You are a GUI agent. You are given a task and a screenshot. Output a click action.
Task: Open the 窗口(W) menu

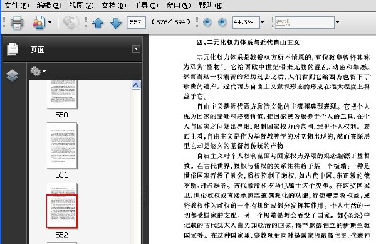click(179, 5)
